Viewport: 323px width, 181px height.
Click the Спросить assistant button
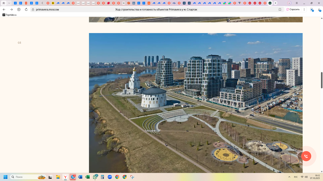293,10
